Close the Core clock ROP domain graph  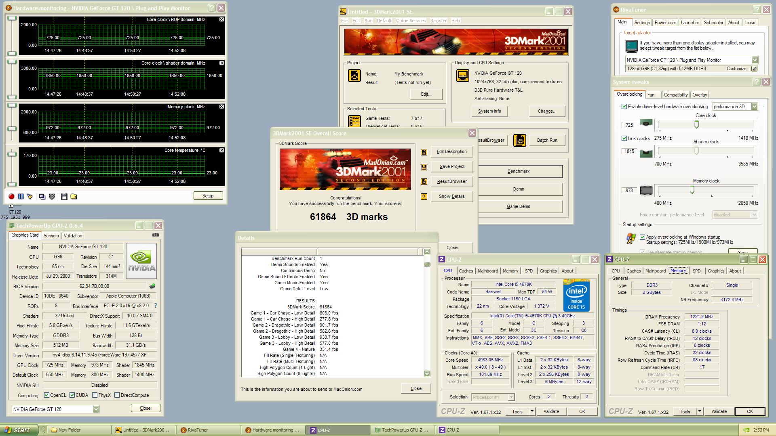click(x=221, y=19)
